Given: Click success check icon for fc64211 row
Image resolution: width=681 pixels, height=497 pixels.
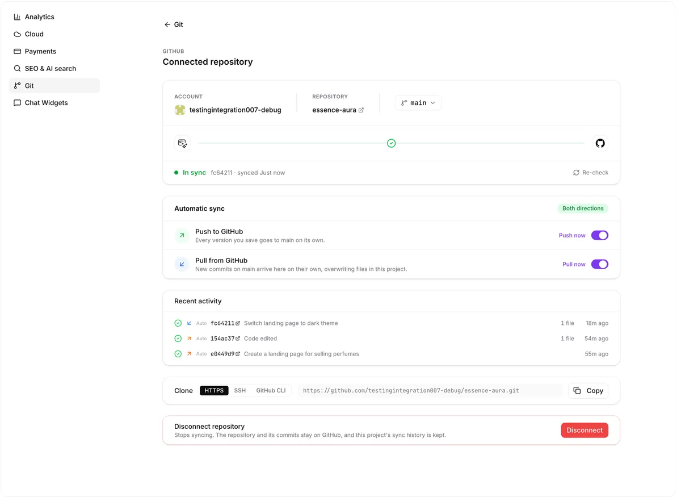Looking at the screenshot, I should click(x=178, y=323).
